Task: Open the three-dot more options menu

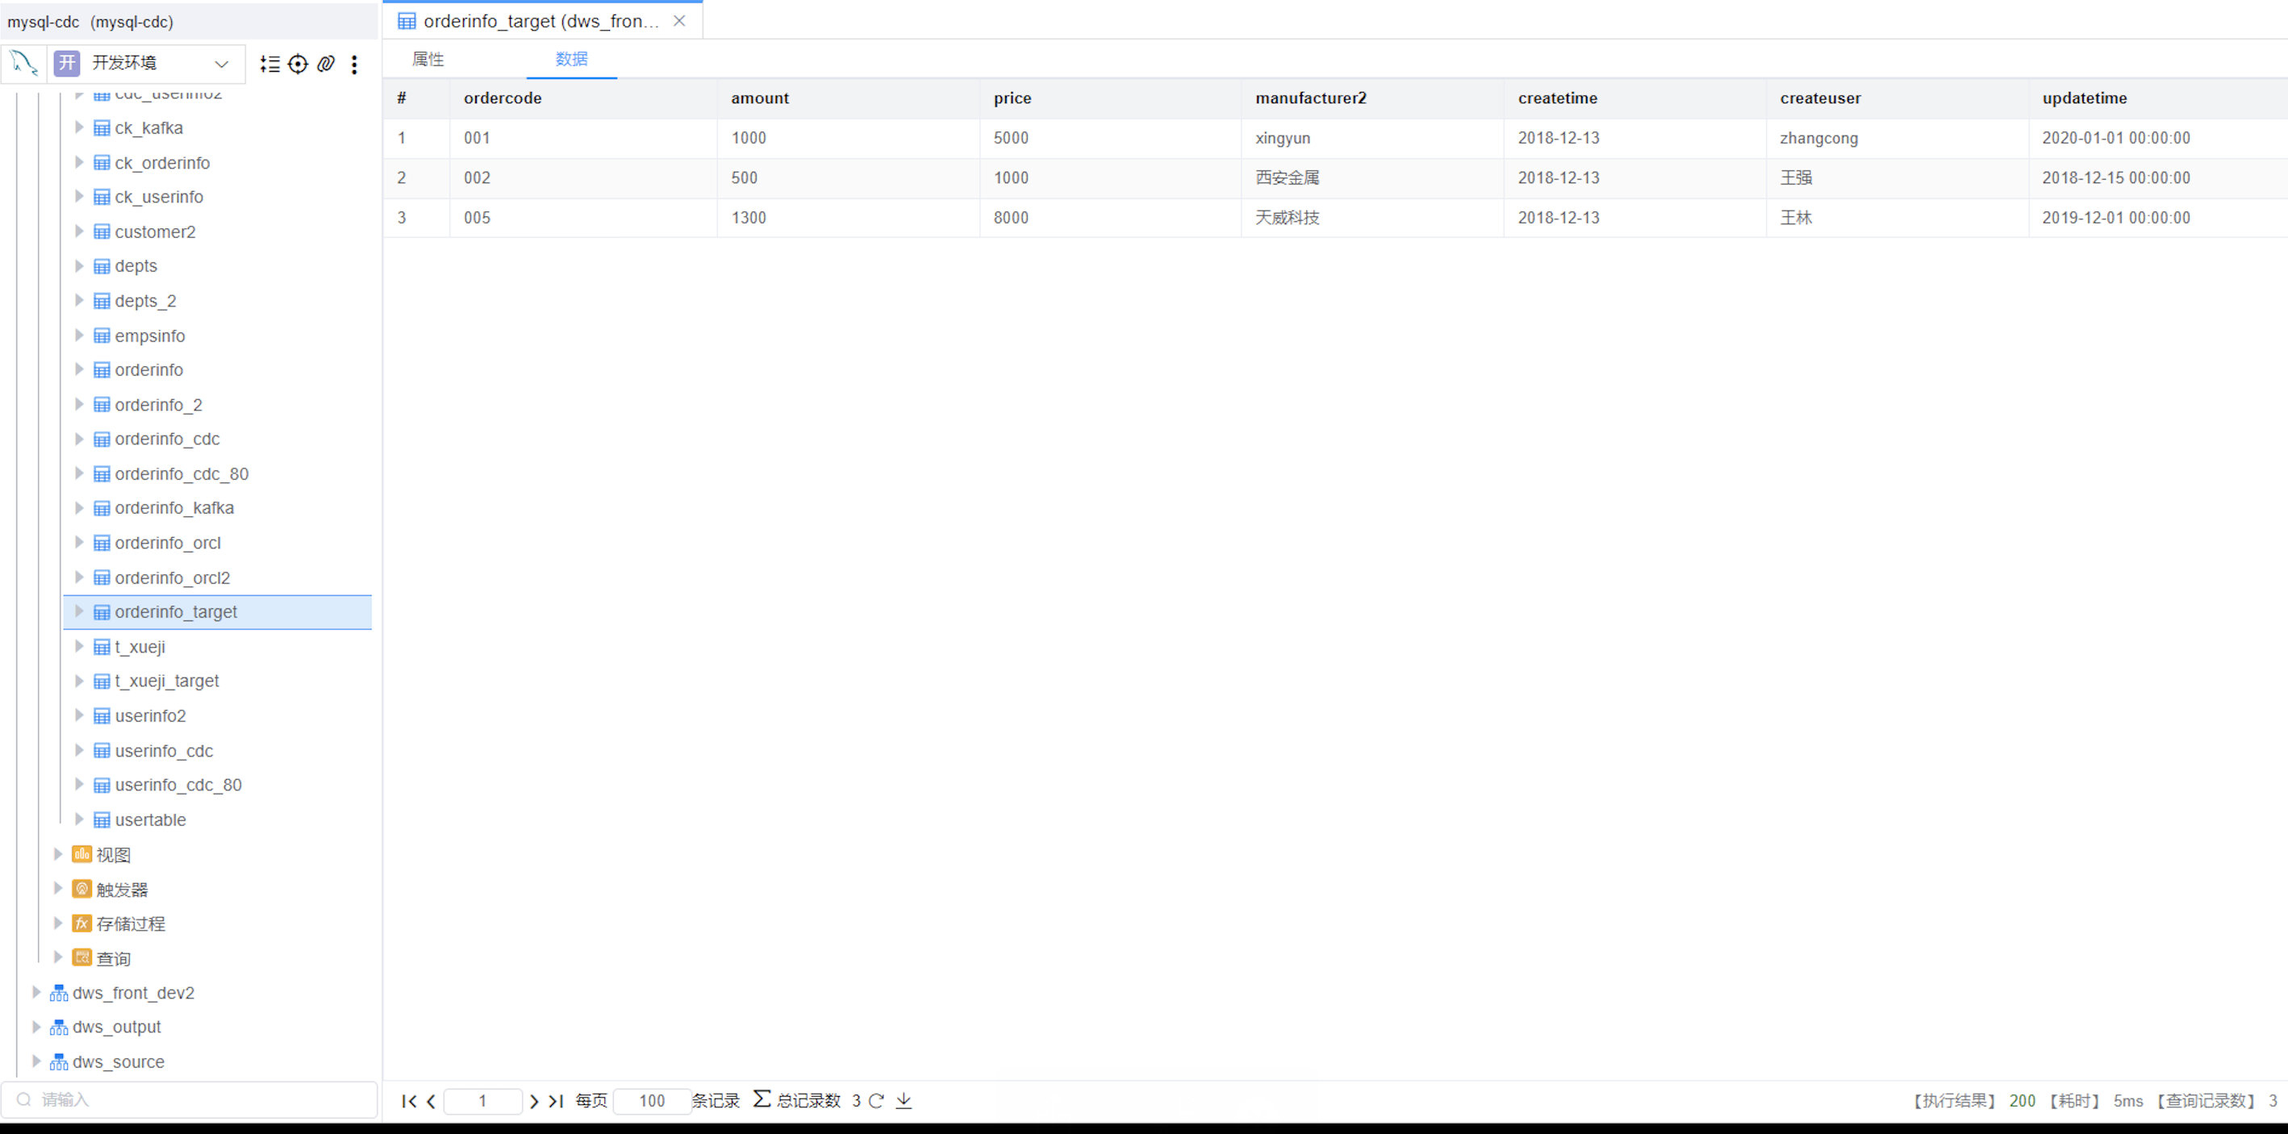Action: pyautogui.click(x=354, y=64)
